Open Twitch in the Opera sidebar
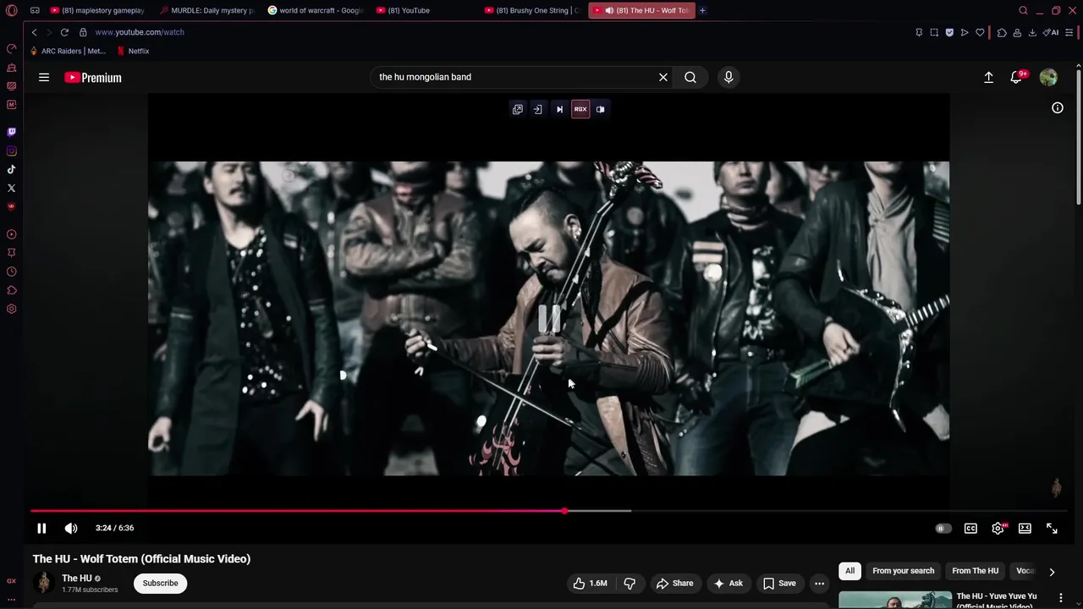The width and height of the screenshot is (1083, 609). tap(11, 132)
